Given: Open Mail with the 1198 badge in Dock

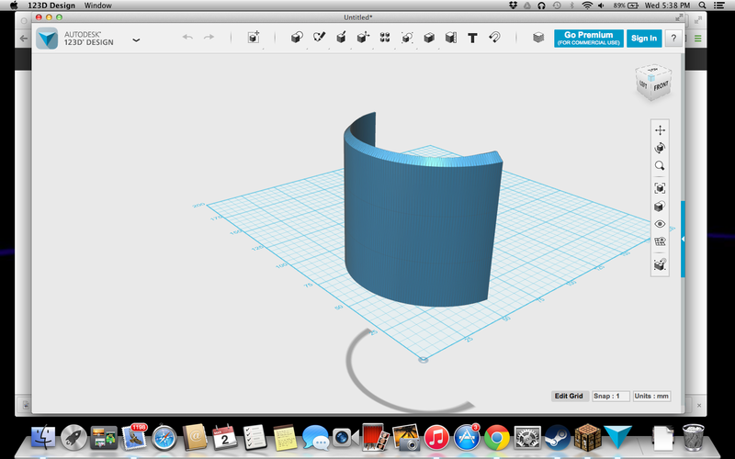Looking at the screenshot, I should point(134,437).
